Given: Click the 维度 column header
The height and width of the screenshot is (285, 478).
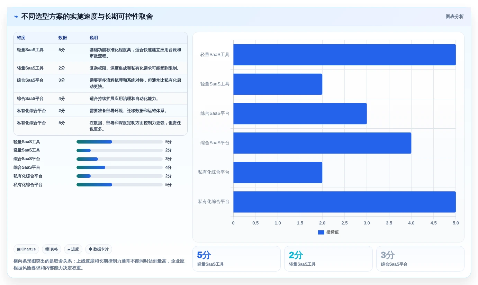Looking at the screenshot, I should 21,38.
